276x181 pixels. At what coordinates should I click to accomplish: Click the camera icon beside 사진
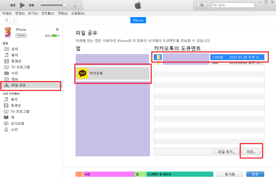pyautogui.click(x=7, y=73)
